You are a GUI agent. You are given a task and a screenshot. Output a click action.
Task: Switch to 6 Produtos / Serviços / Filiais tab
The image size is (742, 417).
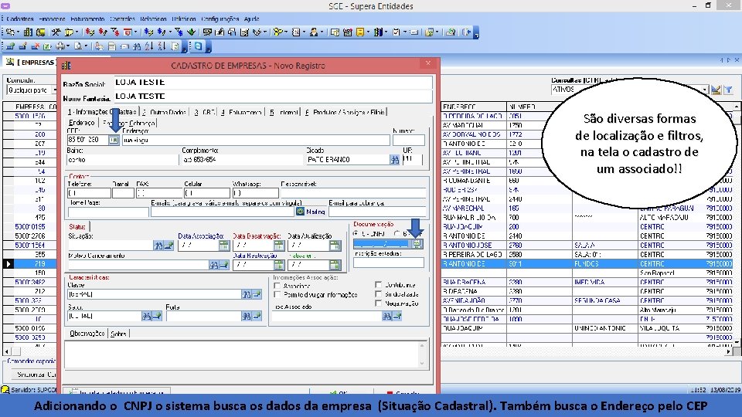pyautogui.click(x=345, y=112)
